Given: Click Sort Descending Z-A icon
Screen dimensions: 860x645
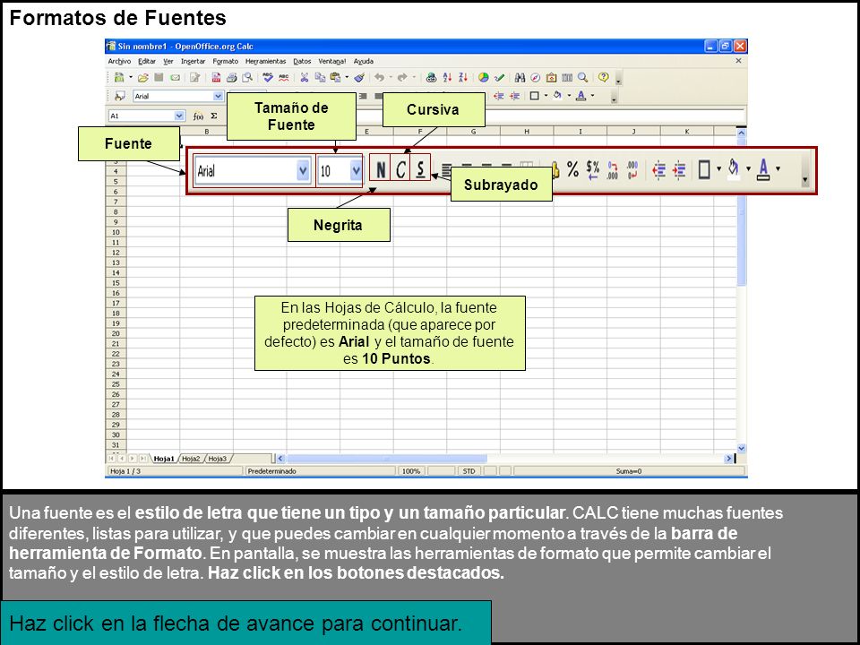Looking at the screenshot, I should [x=463, y=78].
